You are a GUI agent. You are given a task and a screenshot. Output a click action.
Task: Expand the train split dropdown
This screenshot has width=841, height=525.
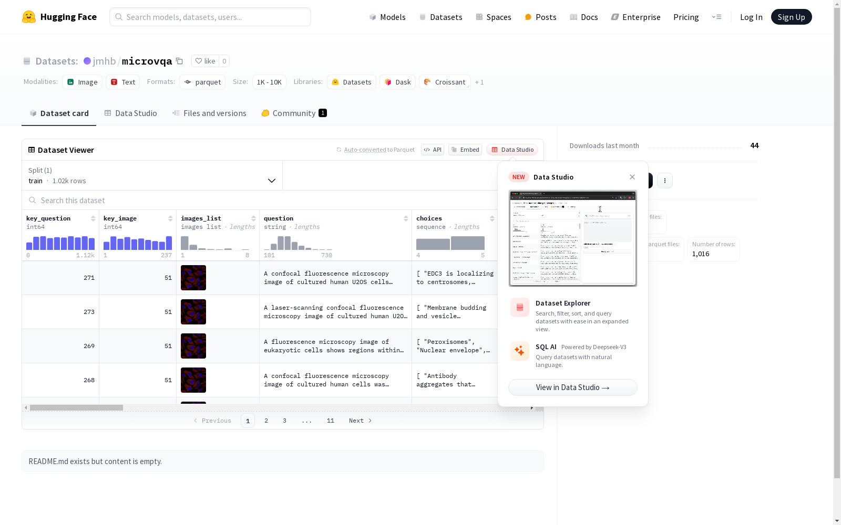152,175
